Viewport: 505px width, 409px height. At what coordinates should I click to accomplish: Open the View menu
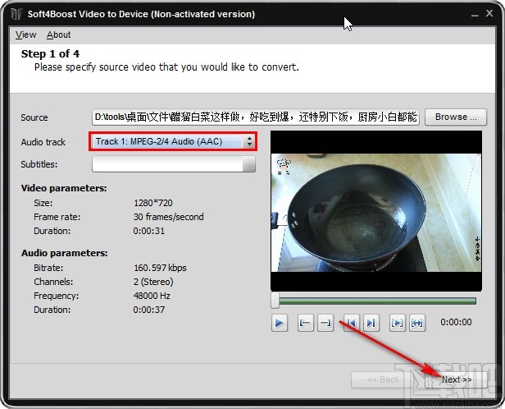pos(25,34)
